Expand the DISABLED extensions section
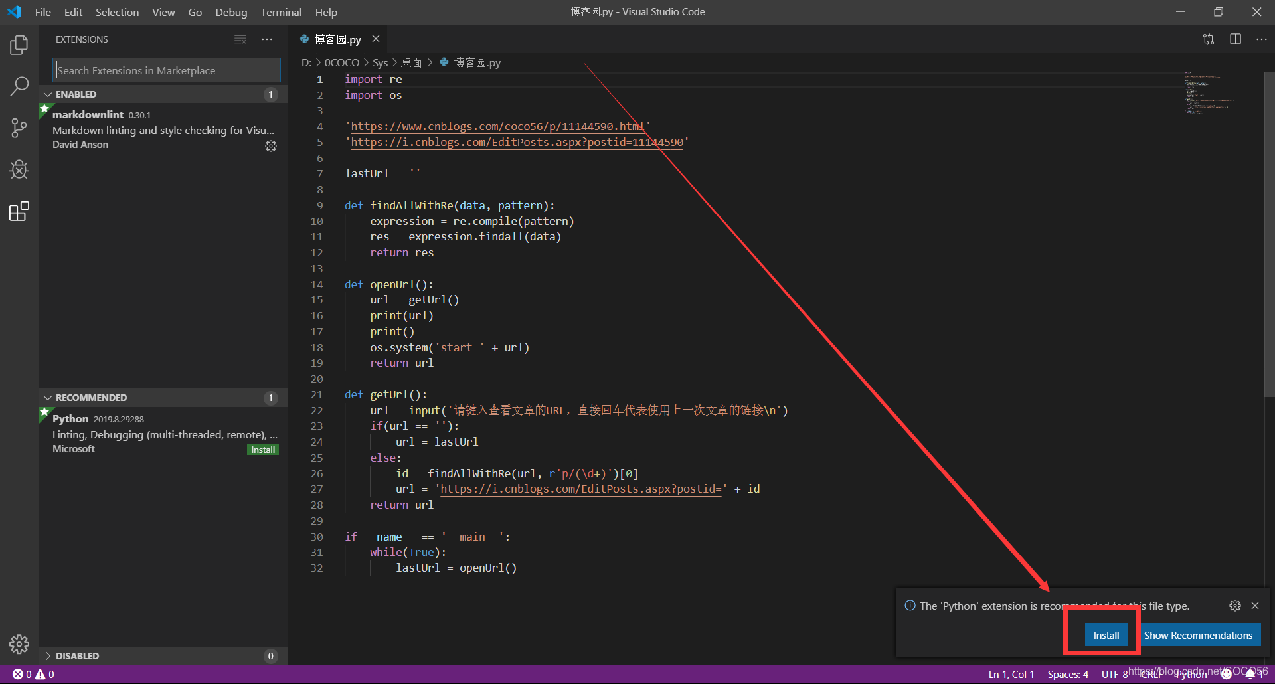 76,655
